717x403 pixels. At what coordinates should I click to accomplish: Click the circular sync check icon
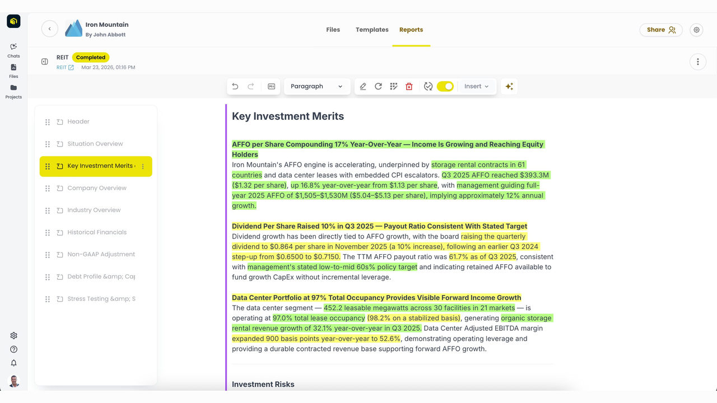(429, 86)
